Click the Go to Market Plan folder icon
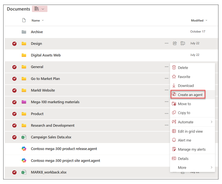 [x=24, y=79]
